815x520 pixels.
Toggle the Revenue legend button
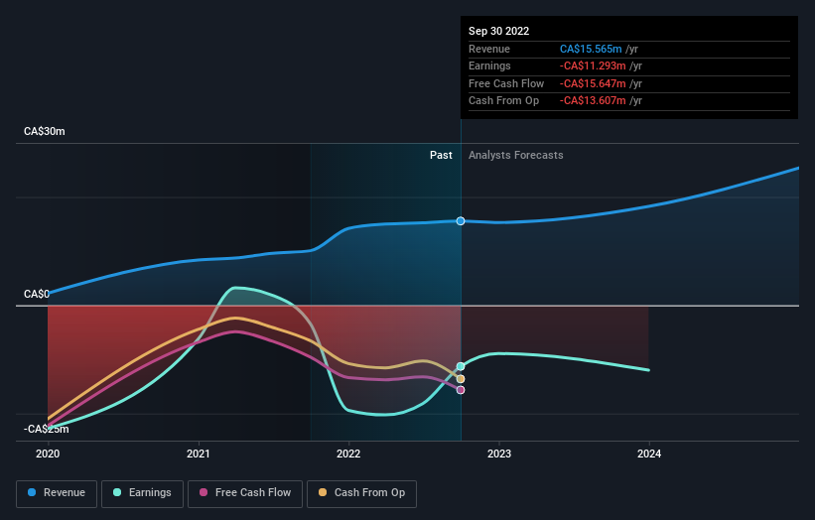(57, 493)
